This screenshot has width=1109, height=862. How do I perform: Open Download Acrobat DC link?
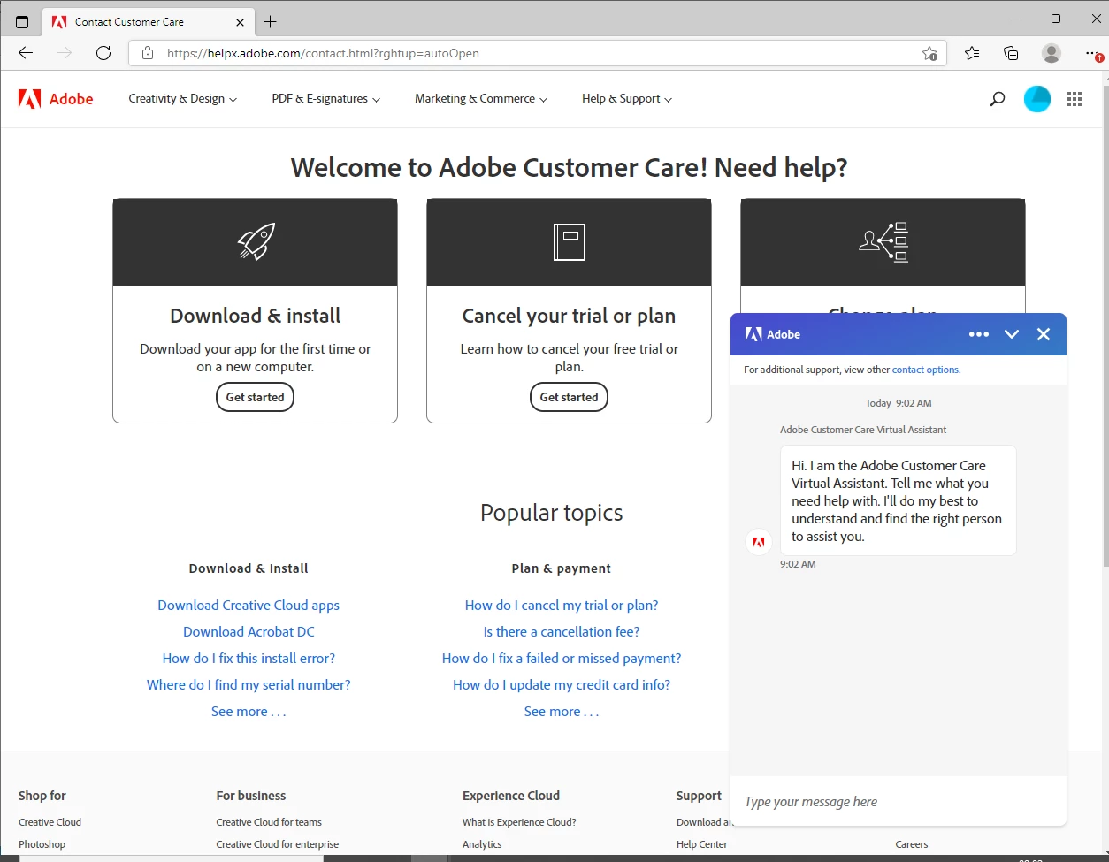pos(249,632)
